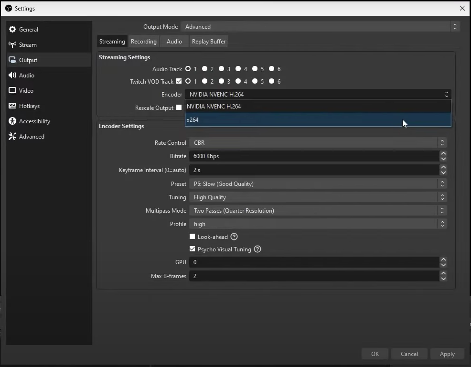Click the Psycho Visual Tuning help icon
Viewport: 471px width, 367px height.
[x=257, y=249]
